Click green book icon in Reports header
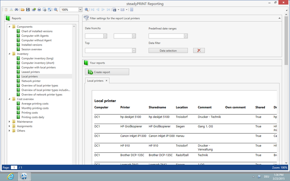The image size is (290, 181). point(8,18)
